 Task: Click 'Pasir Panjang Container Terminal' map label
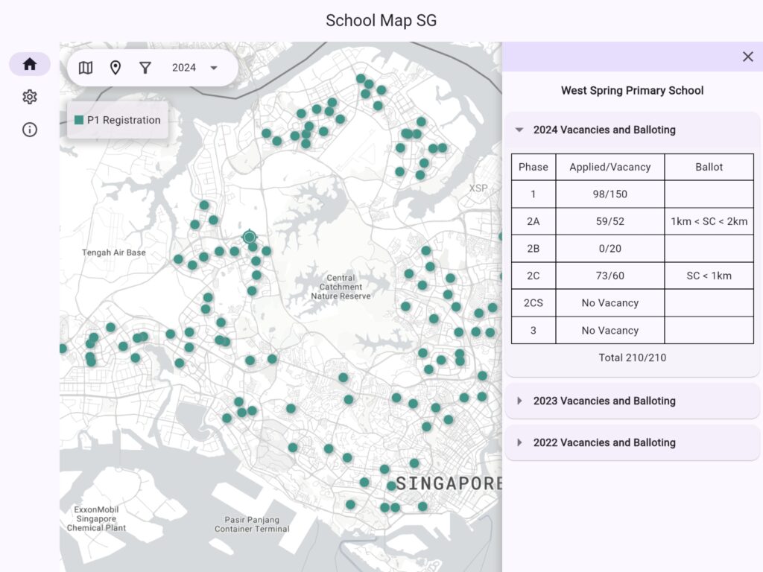(x=252, y=524)
